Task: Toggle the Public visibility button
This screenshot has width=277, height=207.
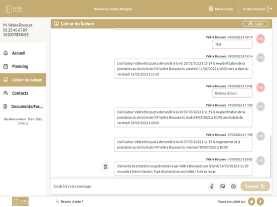Action: [255, 24]
